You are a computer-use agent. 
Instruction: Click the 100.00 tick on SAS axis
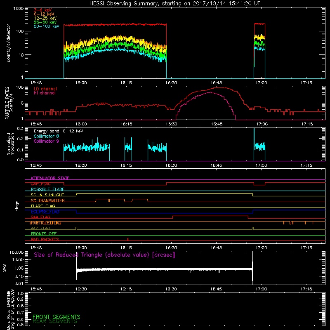[16, 252]
